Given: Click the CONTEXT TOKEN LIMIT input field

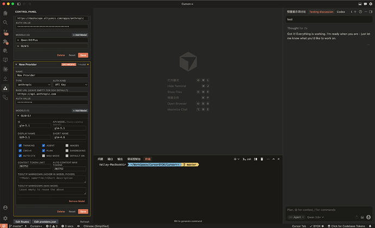Looking at the screenshot, I should 34,166.
